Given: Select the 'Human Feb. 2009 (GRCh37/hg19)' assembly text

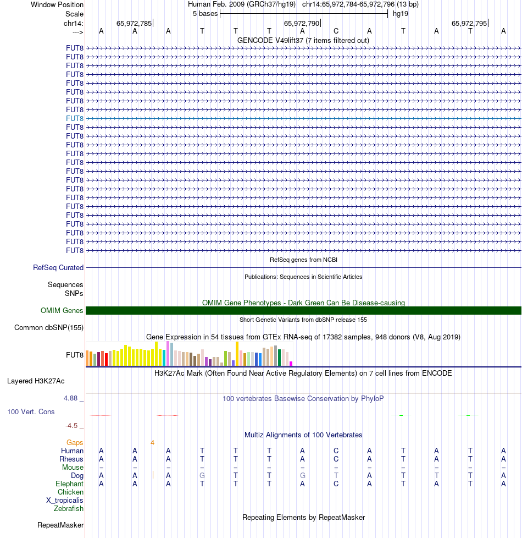Looking at the screenshot, I should click(x=242, y=4).
